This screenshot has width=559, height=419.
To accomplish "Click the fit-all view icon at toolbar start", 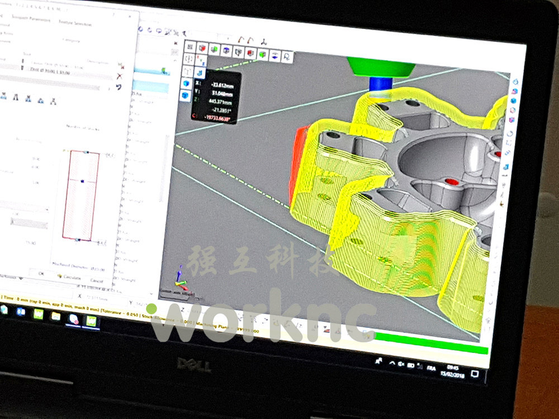I will click(x=190, y=47).
